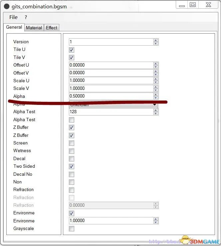Toggle the Decal checkbox

pos(72,159)
